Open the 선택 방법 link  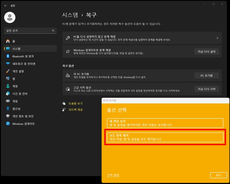(x=113, y=175)
